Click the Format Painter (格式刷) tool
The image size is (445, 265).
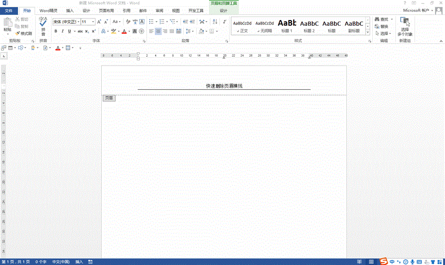click(x=24, y=33)
